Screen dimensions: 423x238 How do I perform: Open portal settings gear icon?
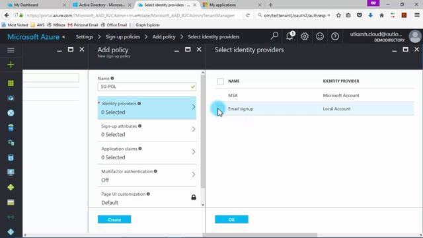coord(305,36)
